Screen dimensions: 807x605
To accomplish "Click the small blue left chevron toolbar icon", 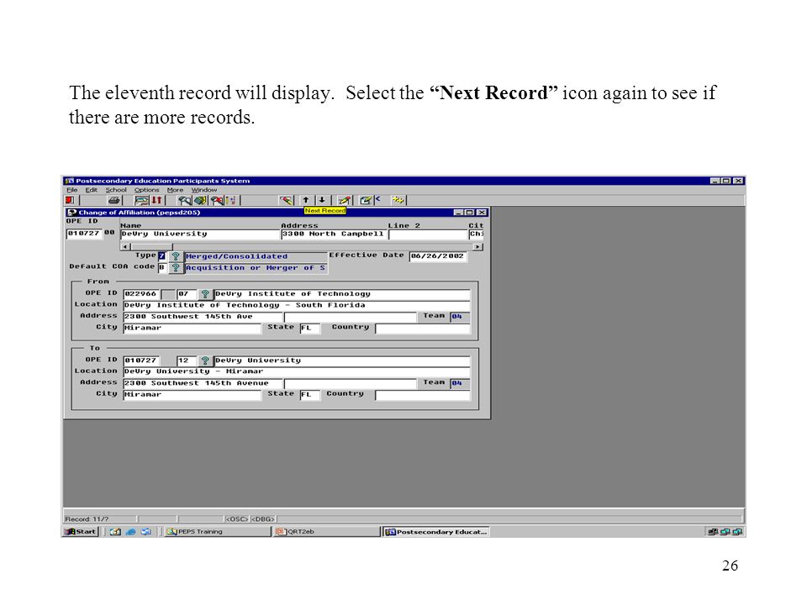I will click(378, 199).
